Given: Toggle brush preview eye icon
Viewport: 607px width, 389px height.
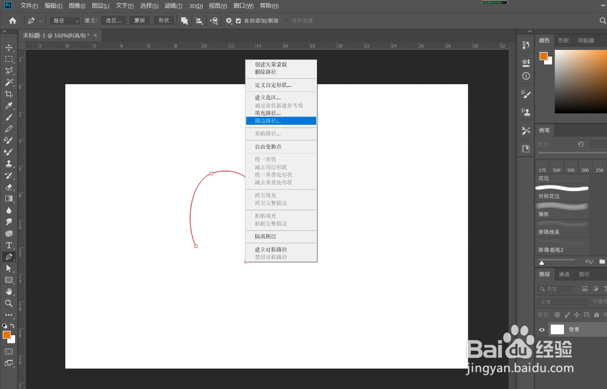Looking at the screenshot, I should (x=589, y=262).
